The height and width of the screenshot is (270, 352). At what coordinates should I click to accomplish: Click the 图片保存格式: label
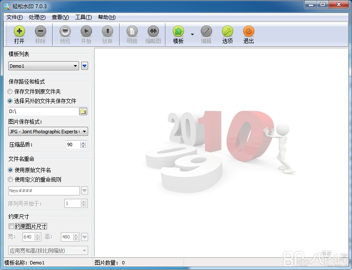point(25,122)
